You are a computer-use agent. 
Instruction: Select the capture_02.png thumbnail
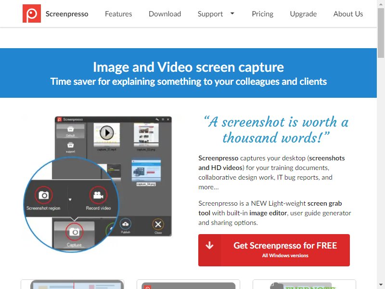point(146,134)
